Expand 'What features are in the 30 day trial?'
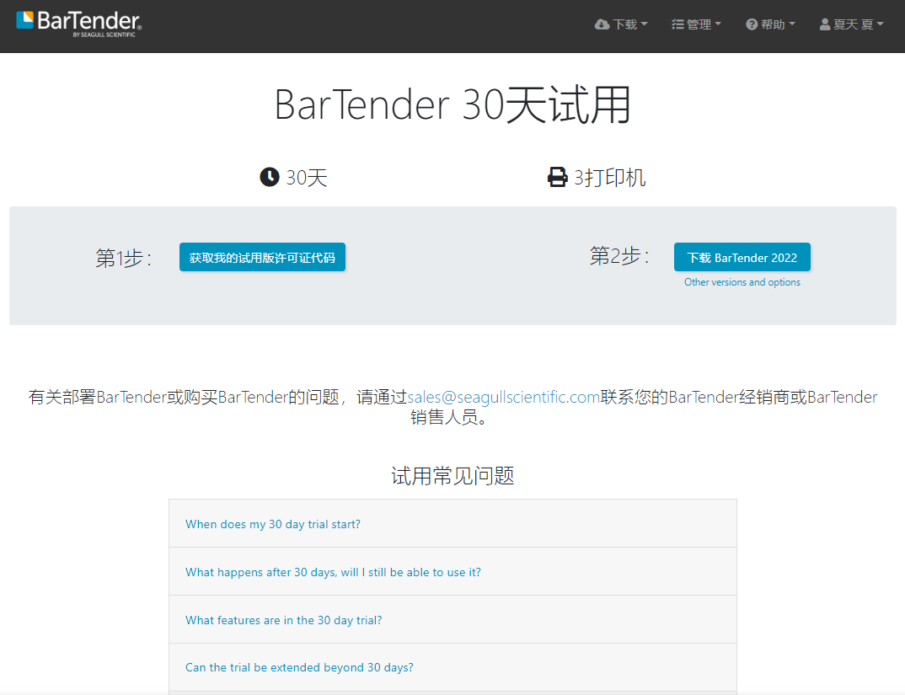The width and height of the screenshot is (905, 695). [x=452, y=619]
